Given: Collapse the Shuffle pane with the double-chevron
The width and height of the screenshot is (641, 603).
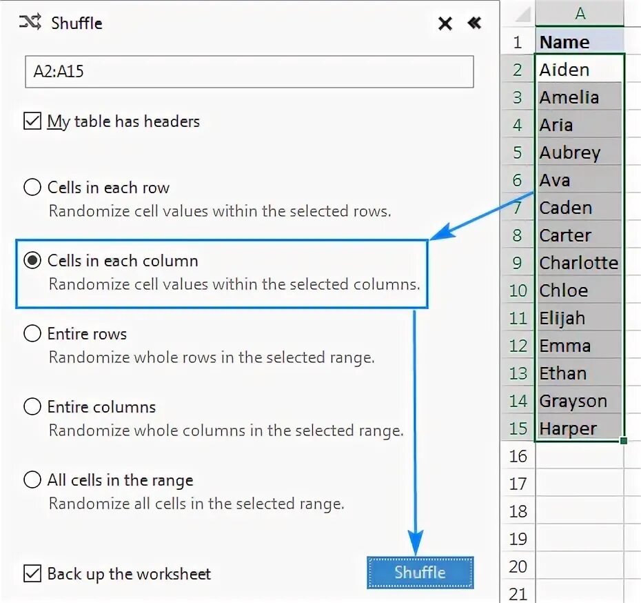Looking at the screenshot, I should point(474,23).
